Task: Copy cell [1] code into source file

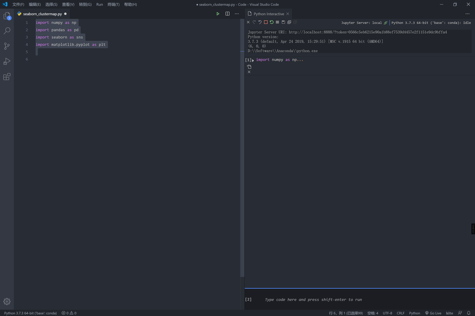Action: pyautogui.click(x=249, y=67)
